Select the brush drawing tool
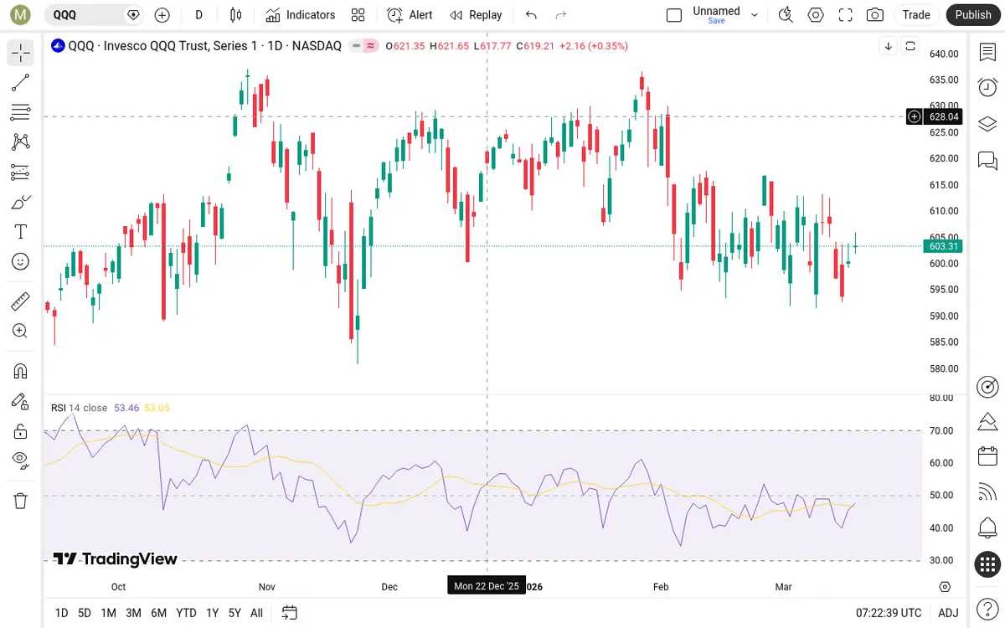The height and width of the screenshot is (628, 1005). [x=21, y=202]
